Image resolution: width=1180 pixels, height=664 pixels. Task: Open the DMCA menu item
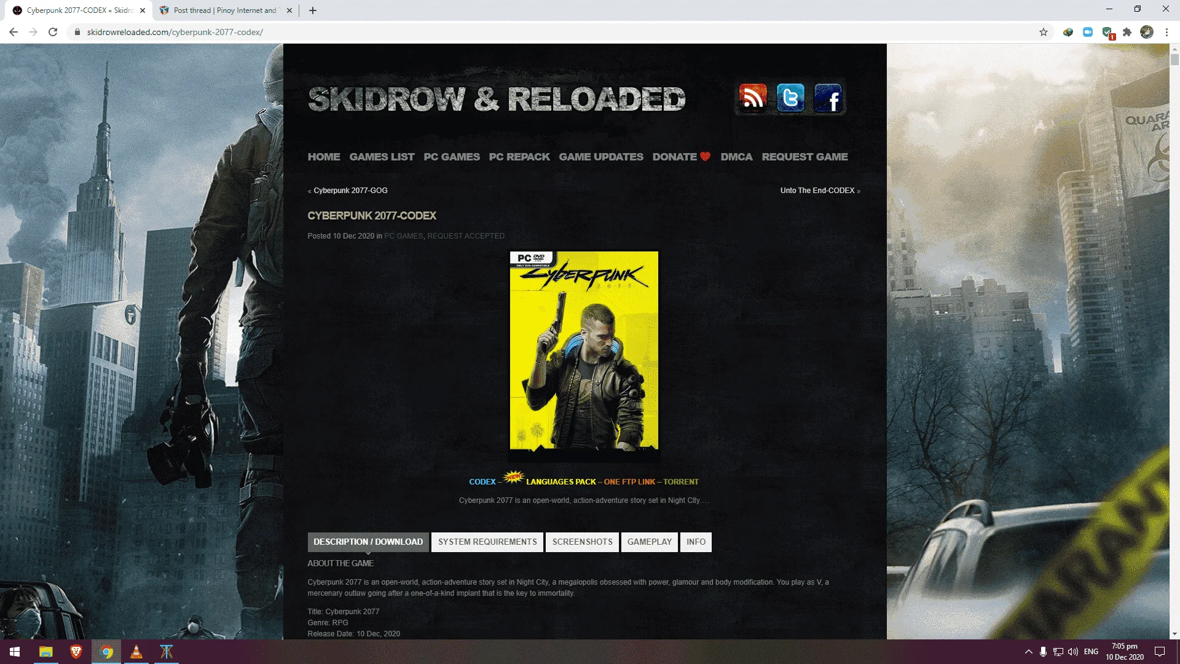coord(736,157)
